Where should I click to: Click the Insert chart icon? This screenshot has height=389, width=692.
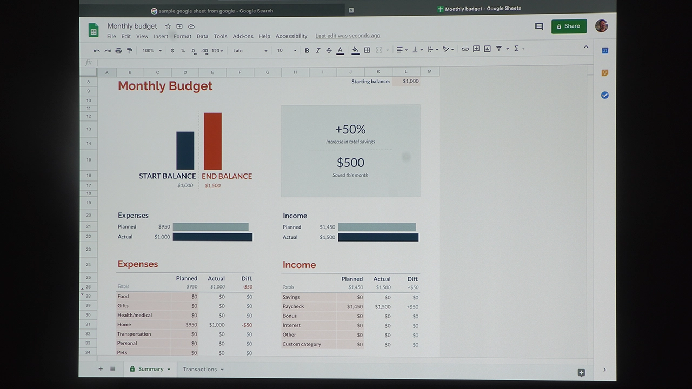[487, 49]
